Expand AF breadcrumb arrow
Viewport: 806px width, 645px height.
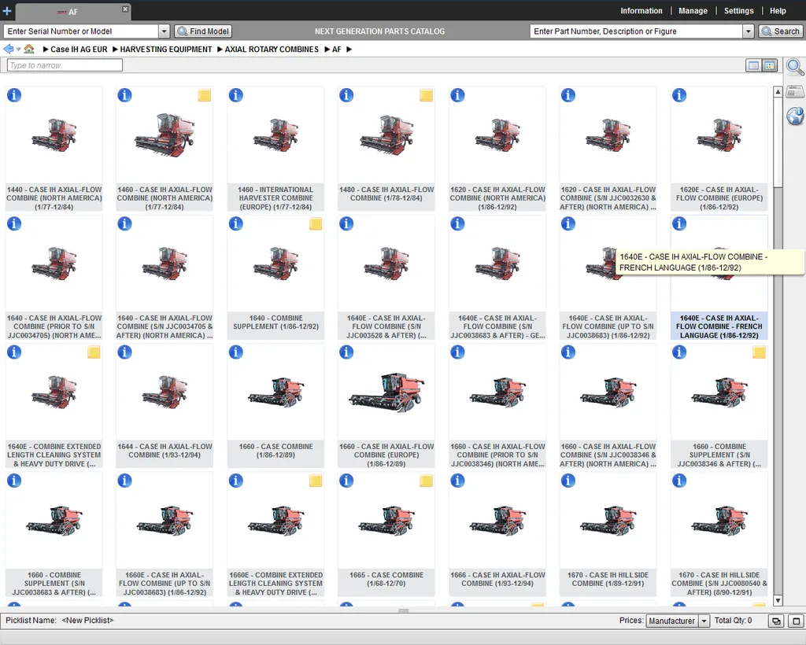(x=327, y=50)
